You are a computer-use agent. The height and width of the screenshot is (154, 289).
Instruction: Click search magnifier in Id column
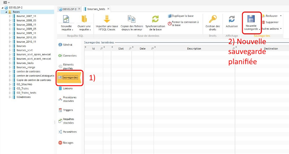coord(102,48)
